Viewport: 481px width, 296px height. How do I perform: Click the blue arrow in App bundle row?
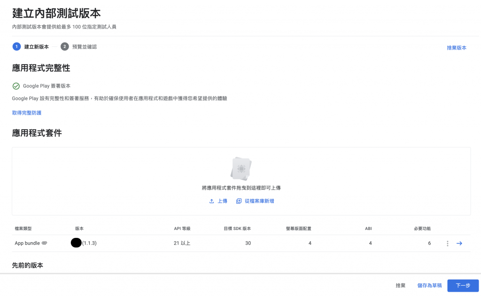click(x=459, y=244)
